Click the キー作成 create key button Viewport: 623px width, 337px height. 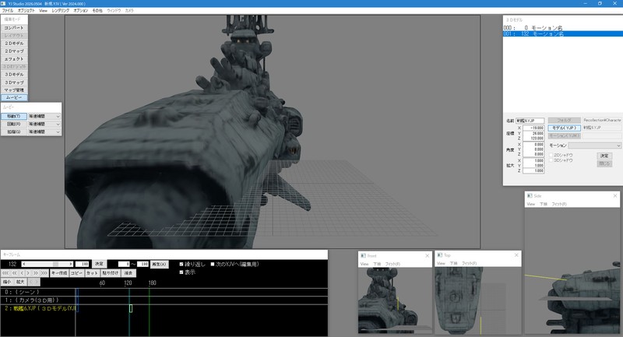pyautogui.click(x=59, y=273)
